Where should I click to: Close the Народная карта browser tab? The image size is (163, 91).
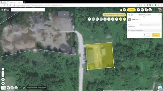[22, 2]
